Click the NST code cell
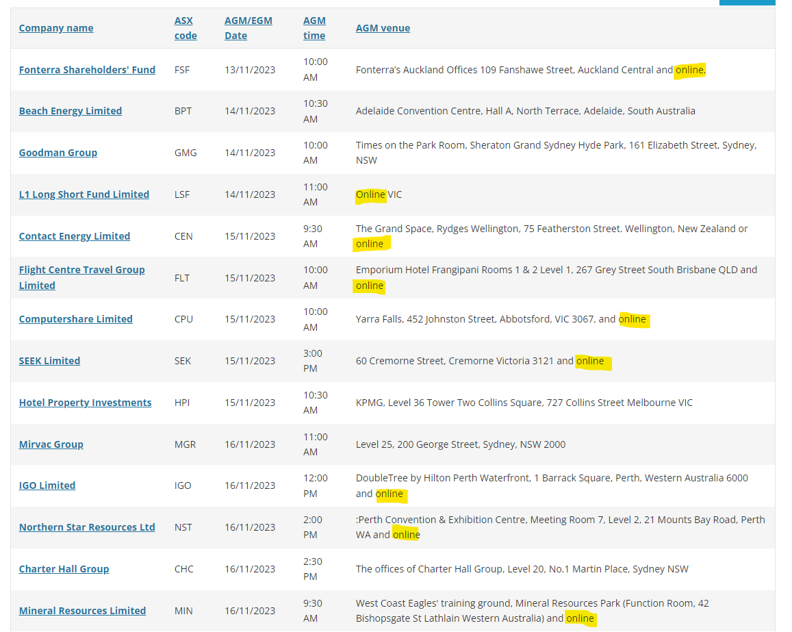This screenshot has width=792, height=632. 183,527
